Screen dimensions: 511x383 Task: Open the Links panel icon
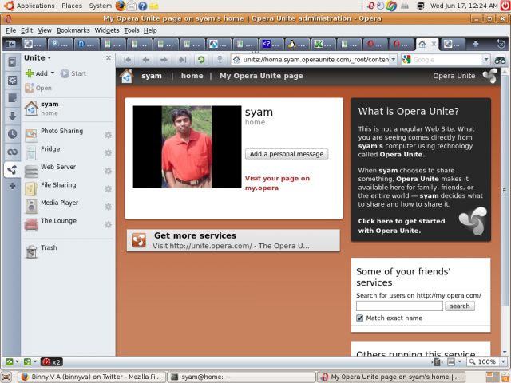pos(13,152)
